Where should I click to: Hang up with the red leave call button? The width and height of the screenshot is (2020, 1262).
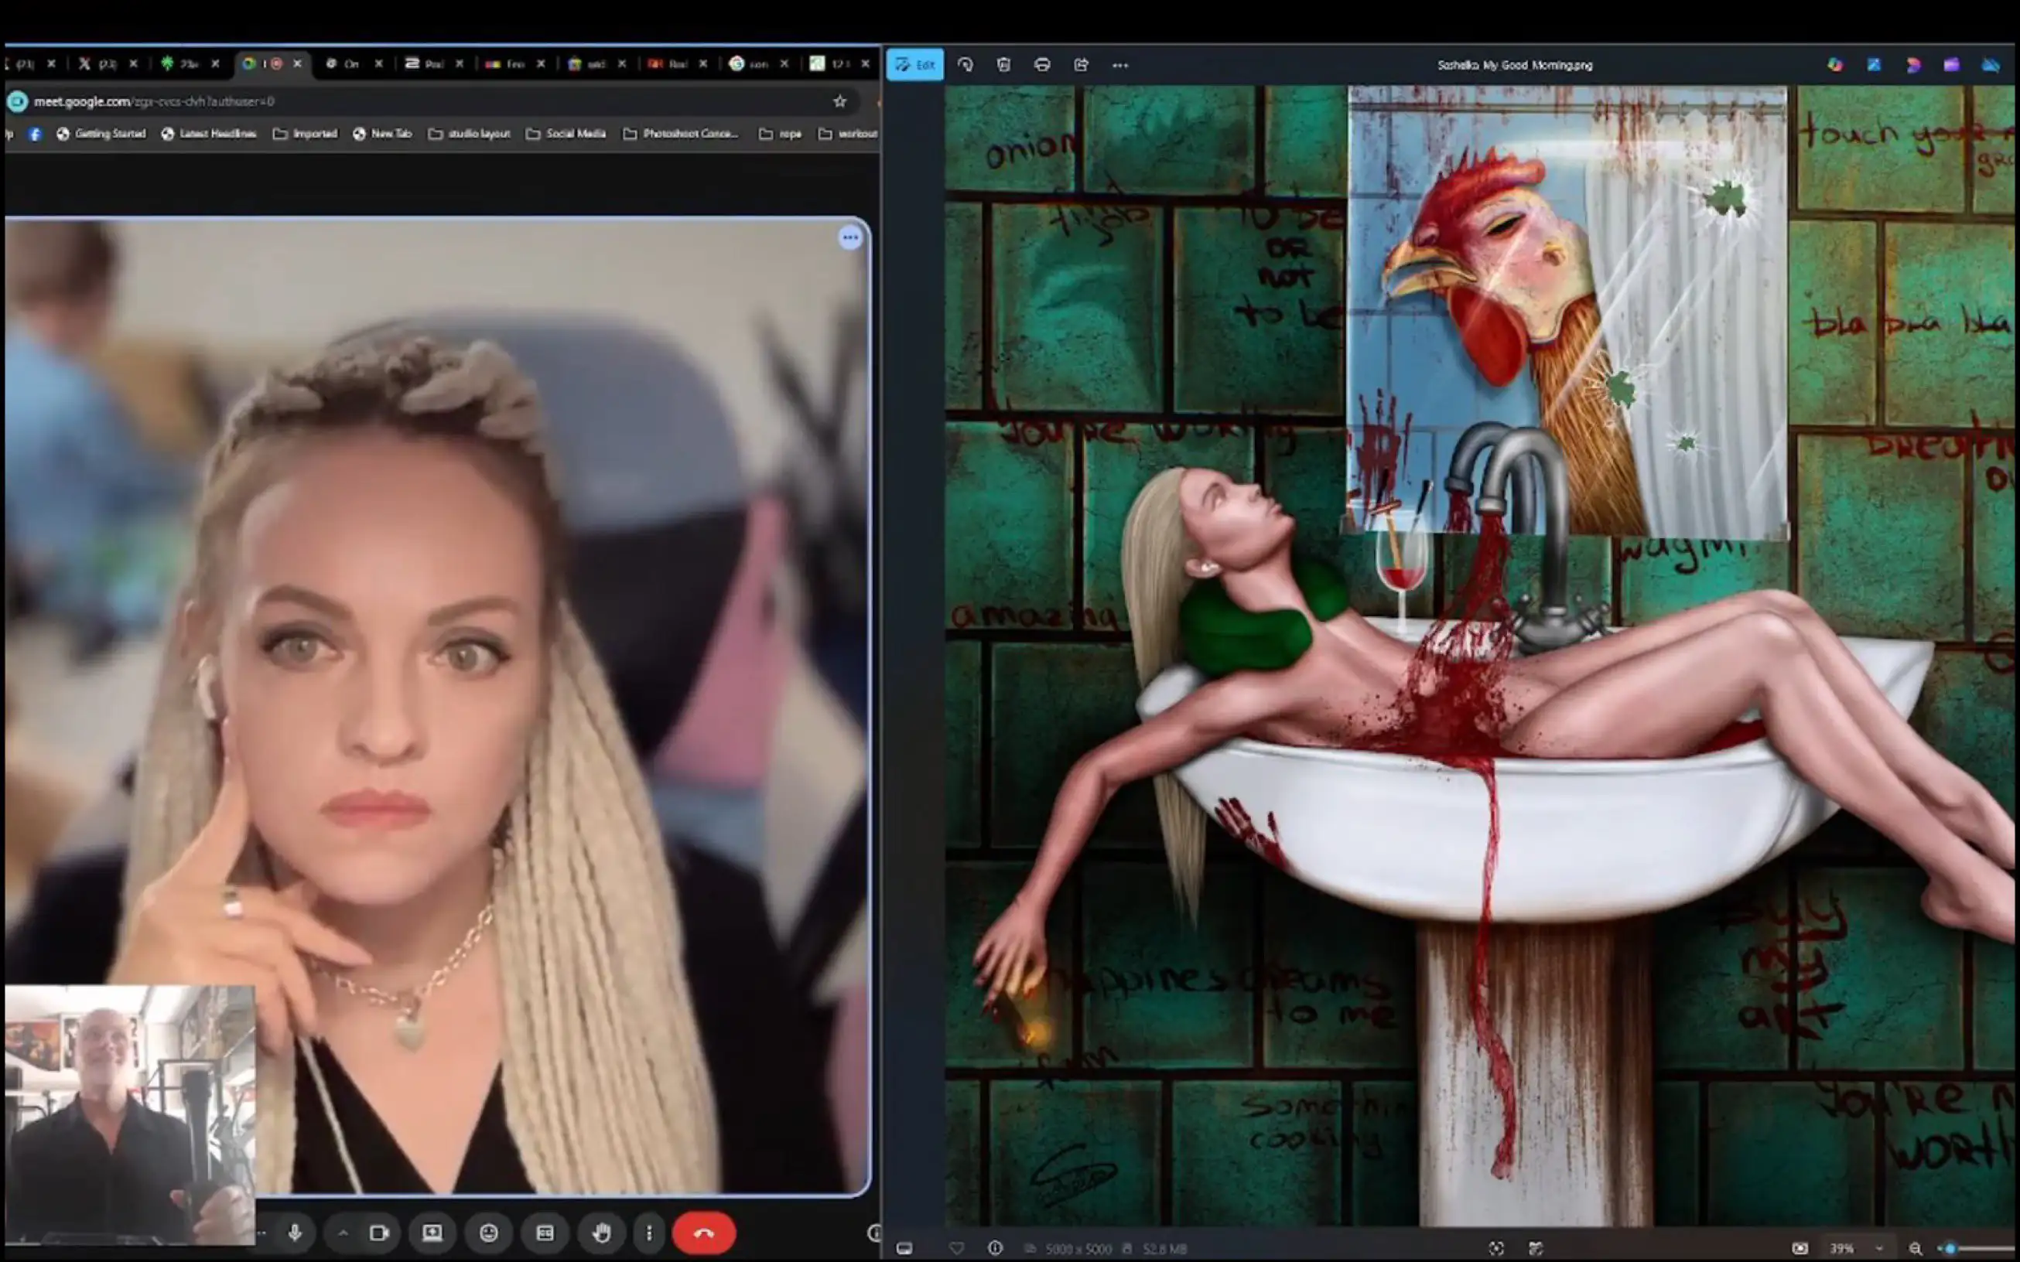[703, 1233]
